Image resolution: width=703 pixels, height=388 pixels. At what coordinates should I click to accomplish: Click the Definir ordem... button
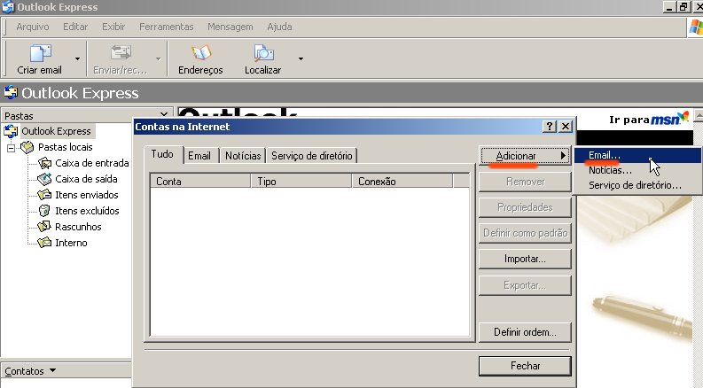(x=525, y=332)
